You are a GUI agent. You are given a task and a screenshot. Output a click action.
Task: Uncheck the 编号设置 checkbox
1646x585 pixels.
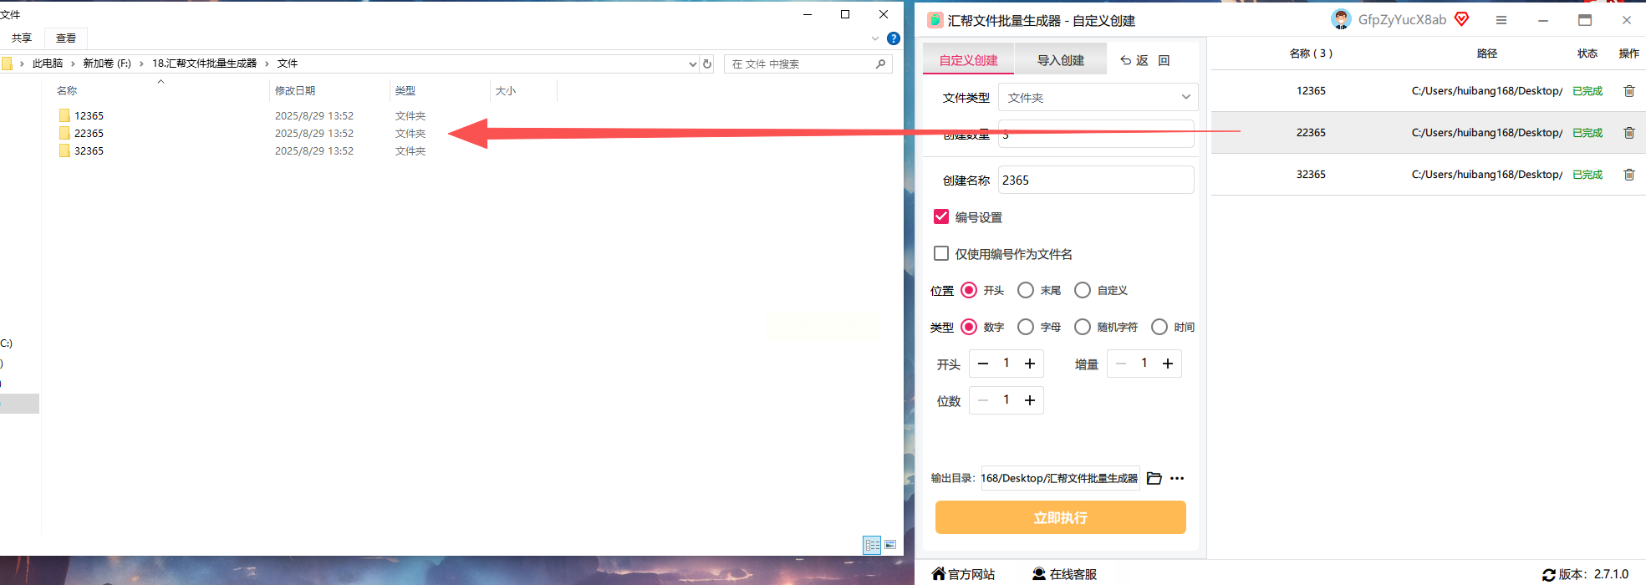[941, 216]
